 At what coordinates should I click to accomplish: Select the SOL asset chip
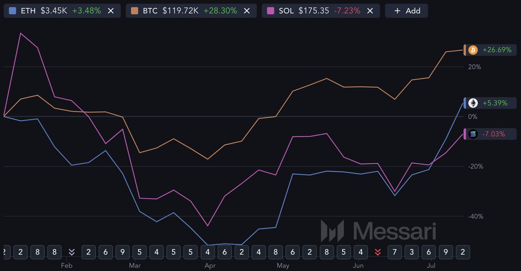(321, 11)
